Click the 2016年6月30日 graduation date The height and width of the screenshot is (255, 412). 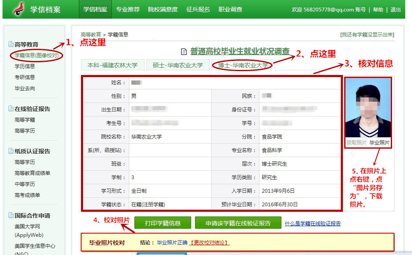pyautogui.click(x=280, y=204)
